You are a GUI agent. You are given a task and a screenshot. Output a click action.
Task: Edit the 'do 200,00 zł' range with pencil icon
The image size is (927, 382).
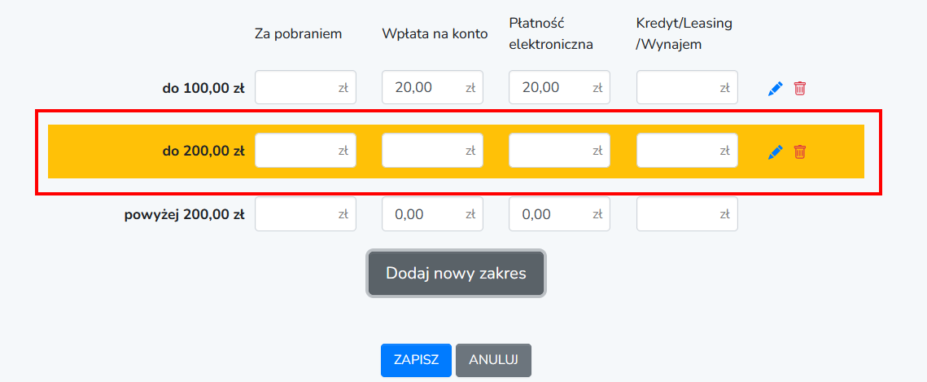click(x=775, y=152)
